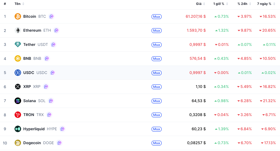Open the Dogecoin name link
The width and height of the screenshot is (280, 151).
(32, 143)
